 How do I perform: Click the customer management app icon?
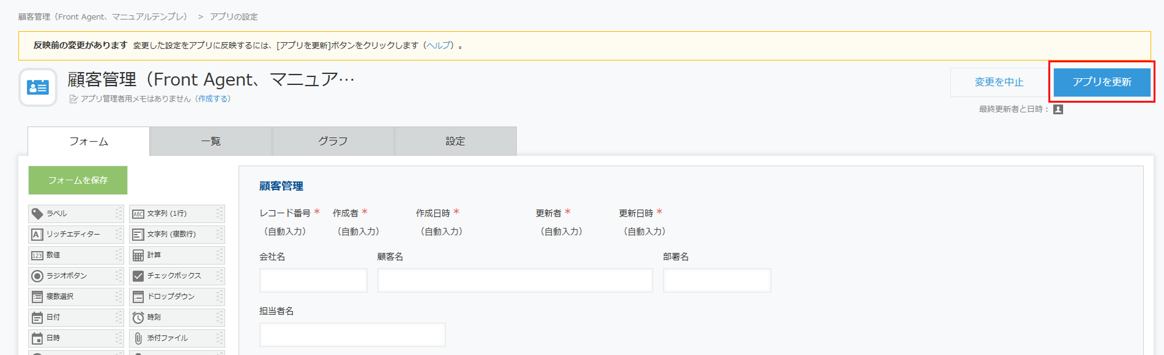click(x=38, y=87)
